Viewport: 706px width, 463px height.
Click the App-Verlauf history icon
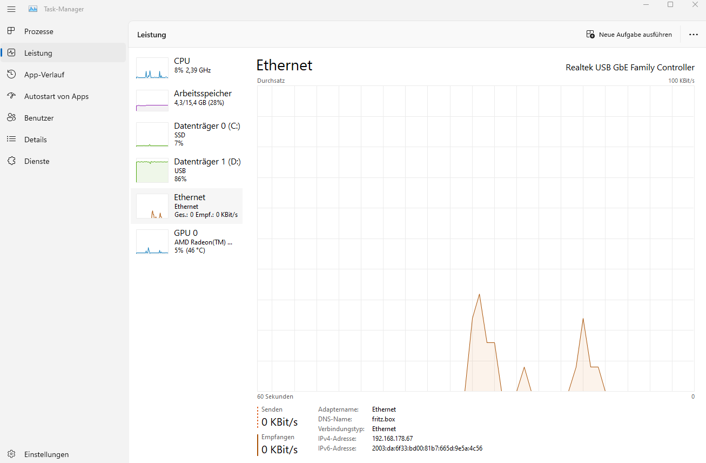pyautogui.click(x=11, y=74)
